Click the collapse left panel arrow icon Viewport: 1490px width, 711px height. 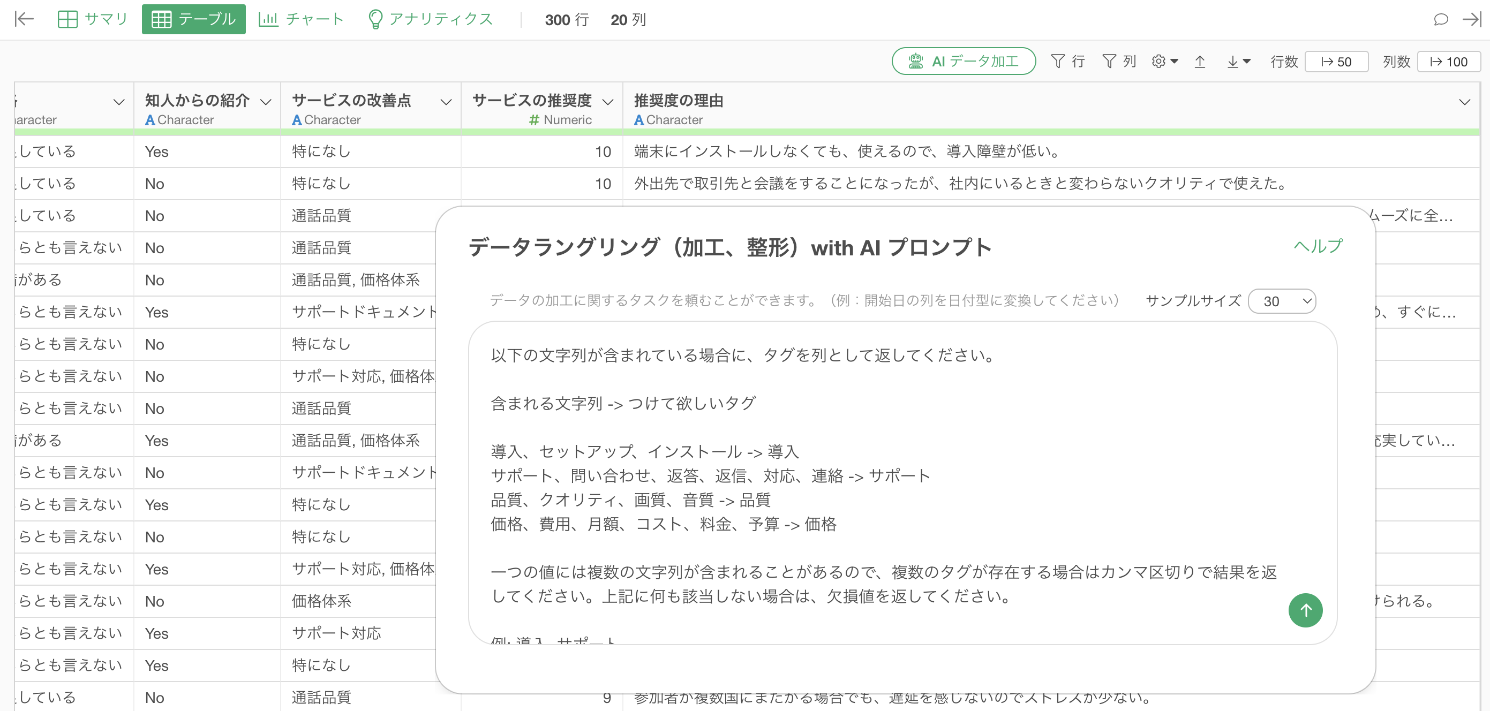24,19
